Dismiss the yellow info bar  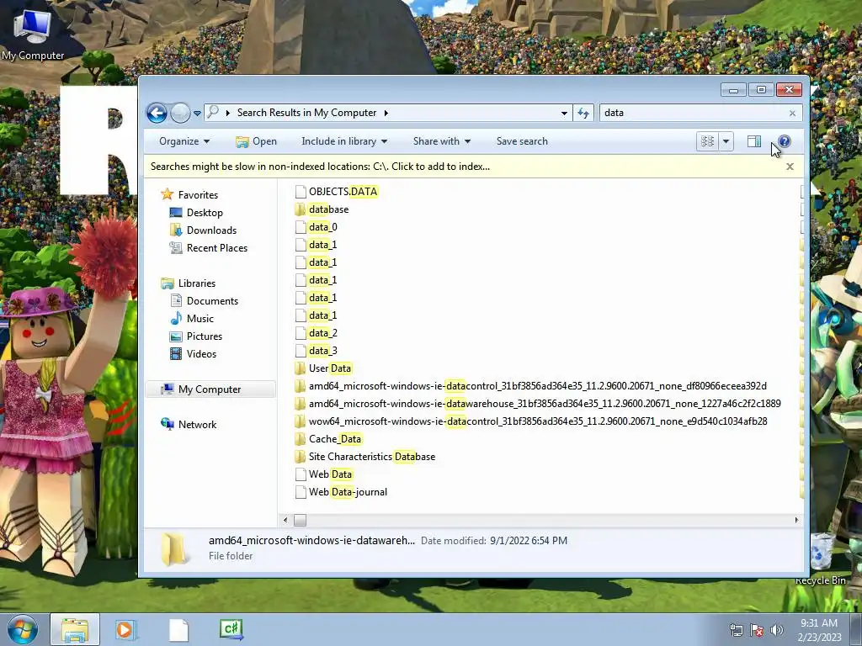790,167
